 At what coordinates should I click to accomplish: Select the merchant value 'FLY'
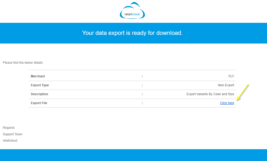(231, 76)
